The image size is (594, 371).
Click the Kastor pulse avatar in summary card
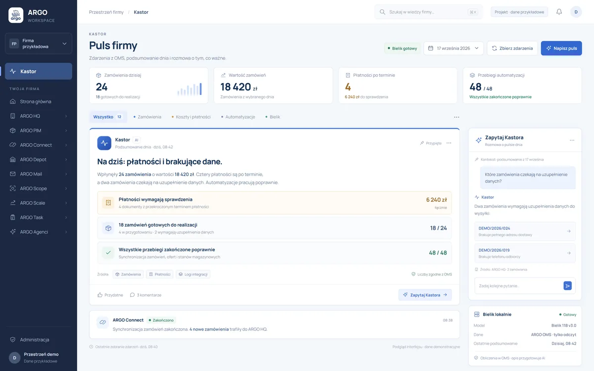tap(104, 143)
